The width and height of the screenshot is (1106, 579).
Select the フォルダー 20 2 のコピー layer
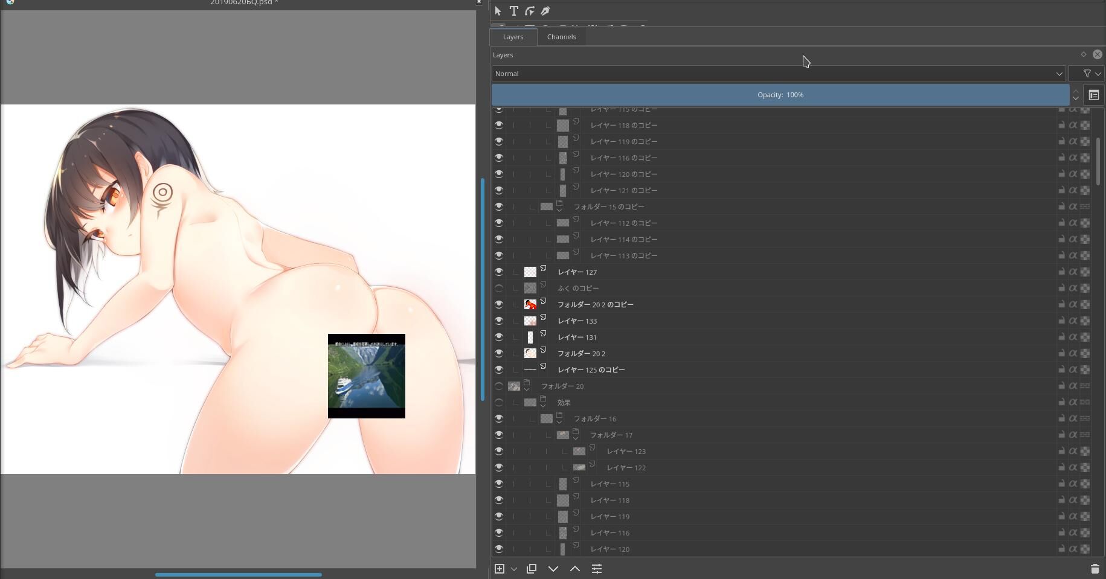tap(595, 305)
